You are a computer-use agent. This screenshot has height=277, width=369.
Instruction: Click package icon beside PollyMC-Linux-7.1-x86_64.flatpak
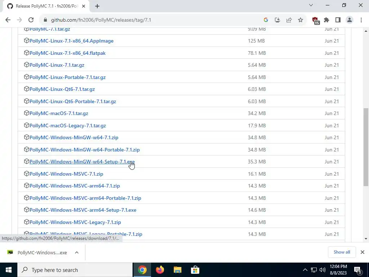(27, 53)
